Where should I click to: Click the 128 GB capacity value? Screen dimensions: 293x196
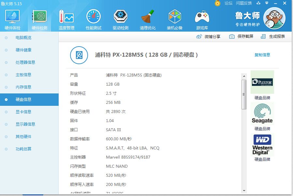coord(113,84)
